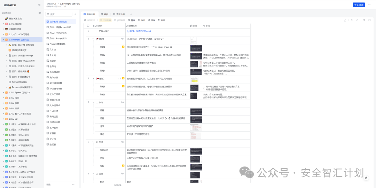Viewport: 376px width, 188px height.
Task: Collapse the 2. 推理 row group
Action: coord(94,142)
